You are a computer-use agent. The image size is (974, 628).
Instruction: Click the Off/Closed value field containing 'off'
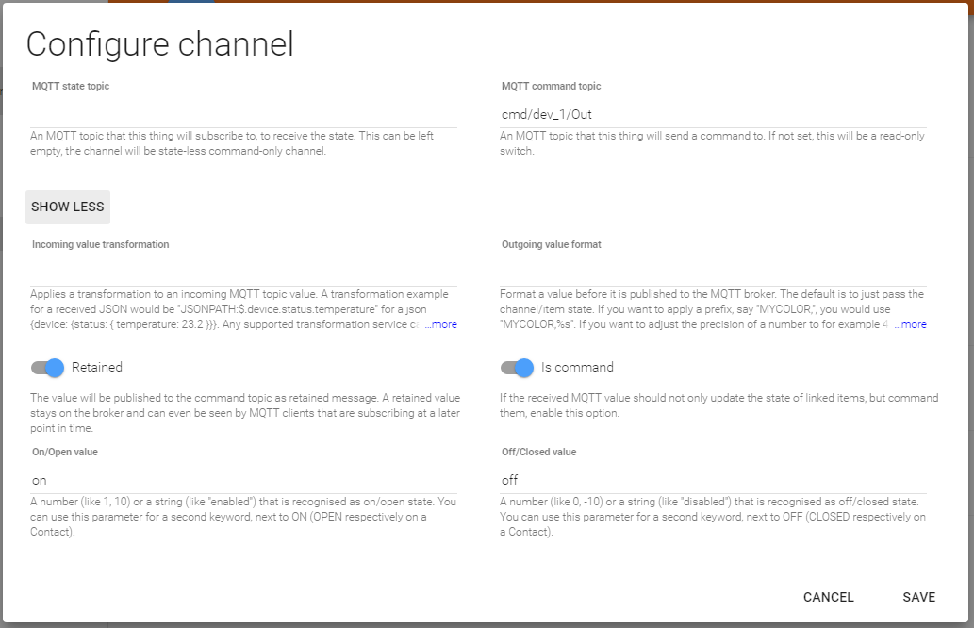pyautogui.click(x=713, y=480)
